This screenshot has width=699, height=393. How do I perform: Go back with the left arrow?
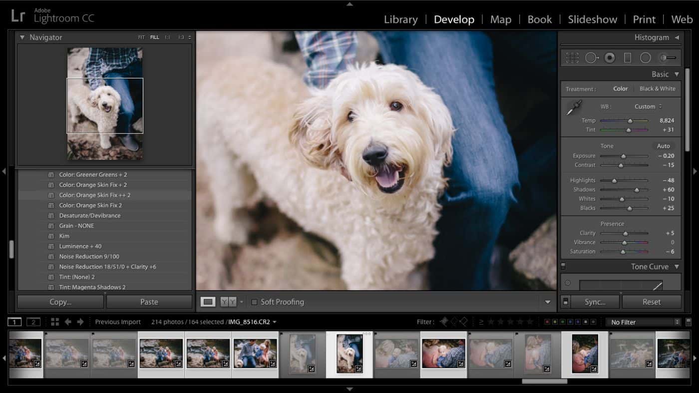pos(68,322)
